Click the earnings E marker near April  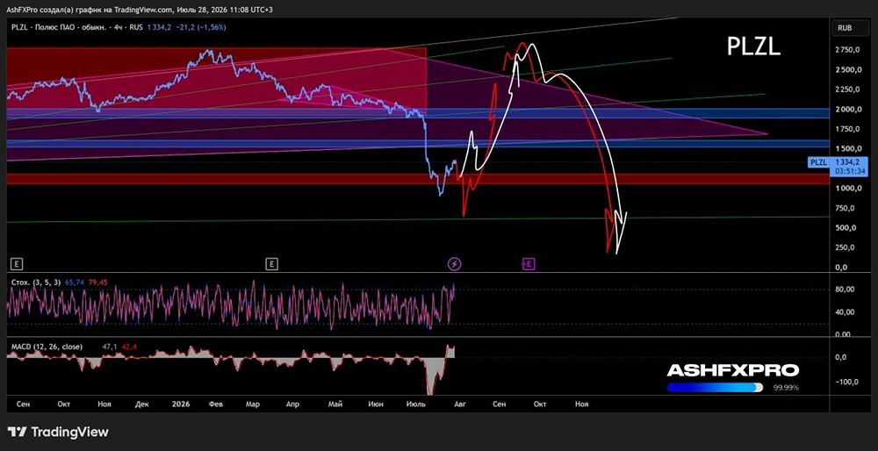(x=272, y=263)
